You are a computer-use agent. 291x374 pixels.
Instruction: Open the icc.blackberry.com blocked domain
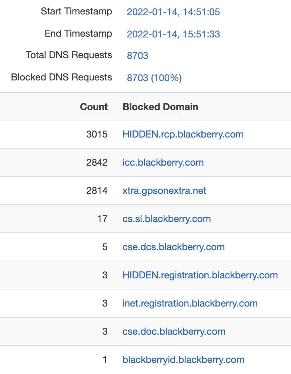click(163, 162)
